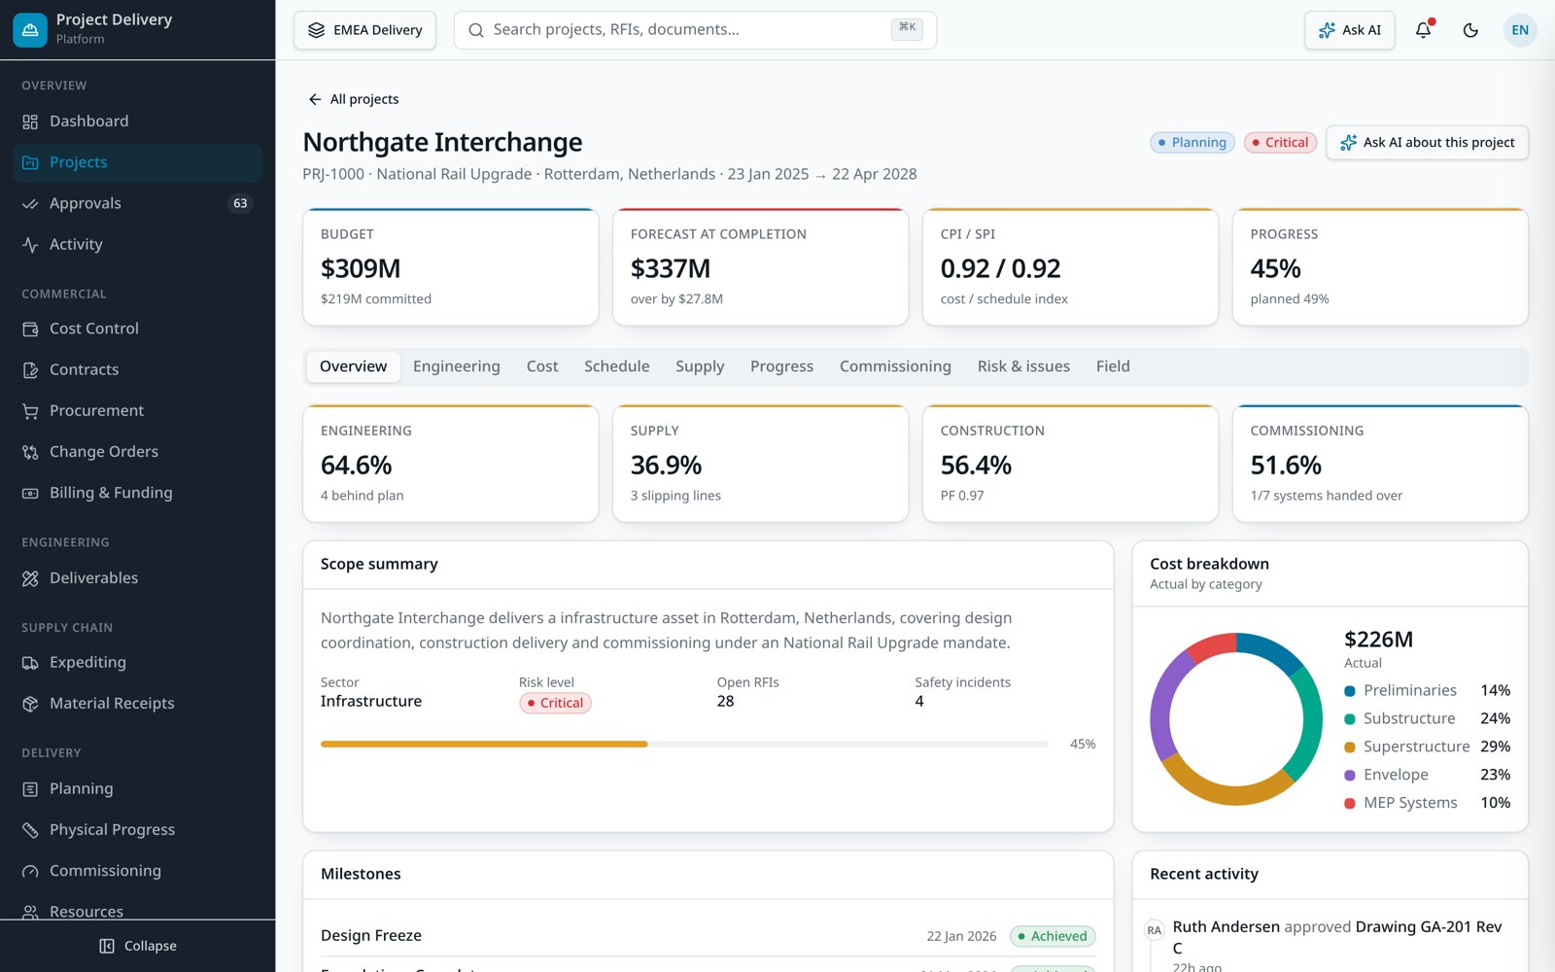Open the EN user avatar menu
The width and height of the screenshot is (1555, 972).
click(x=1520, y=30)
